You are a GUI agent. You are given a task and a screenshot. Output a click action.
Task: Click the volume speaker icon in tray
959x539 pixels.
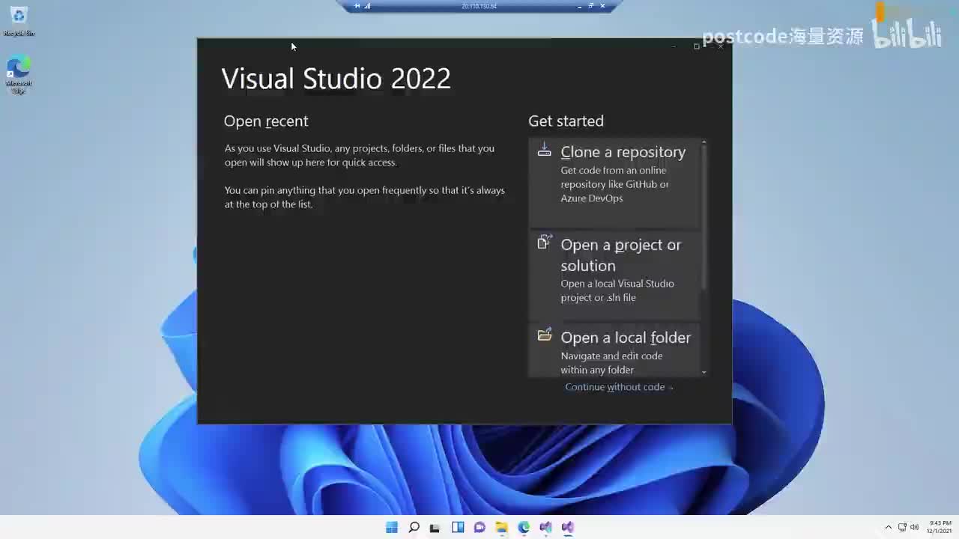pos(914,528)
